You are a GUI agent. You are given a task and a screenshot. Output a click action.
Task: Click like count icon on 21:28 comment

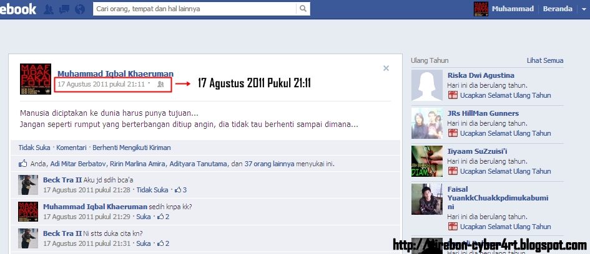[178, 190]
